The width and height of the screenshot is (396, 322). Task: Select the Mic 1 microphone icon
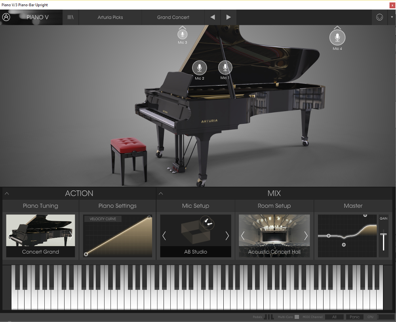(225, 67)
